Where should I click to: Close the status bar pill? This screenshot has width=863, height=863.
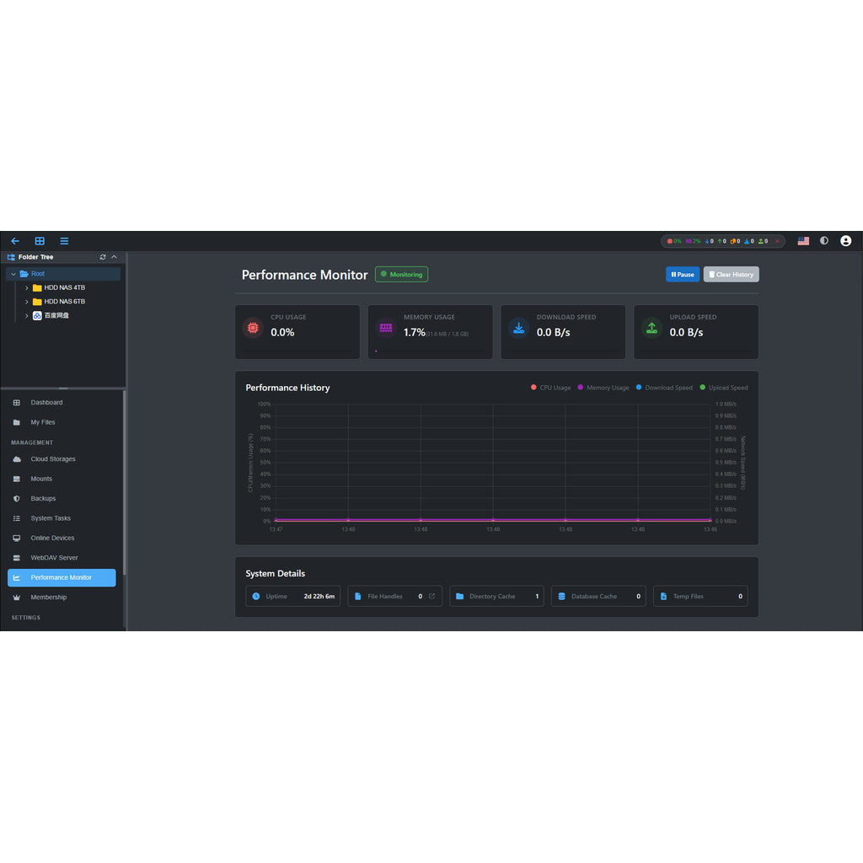point(777,241)
